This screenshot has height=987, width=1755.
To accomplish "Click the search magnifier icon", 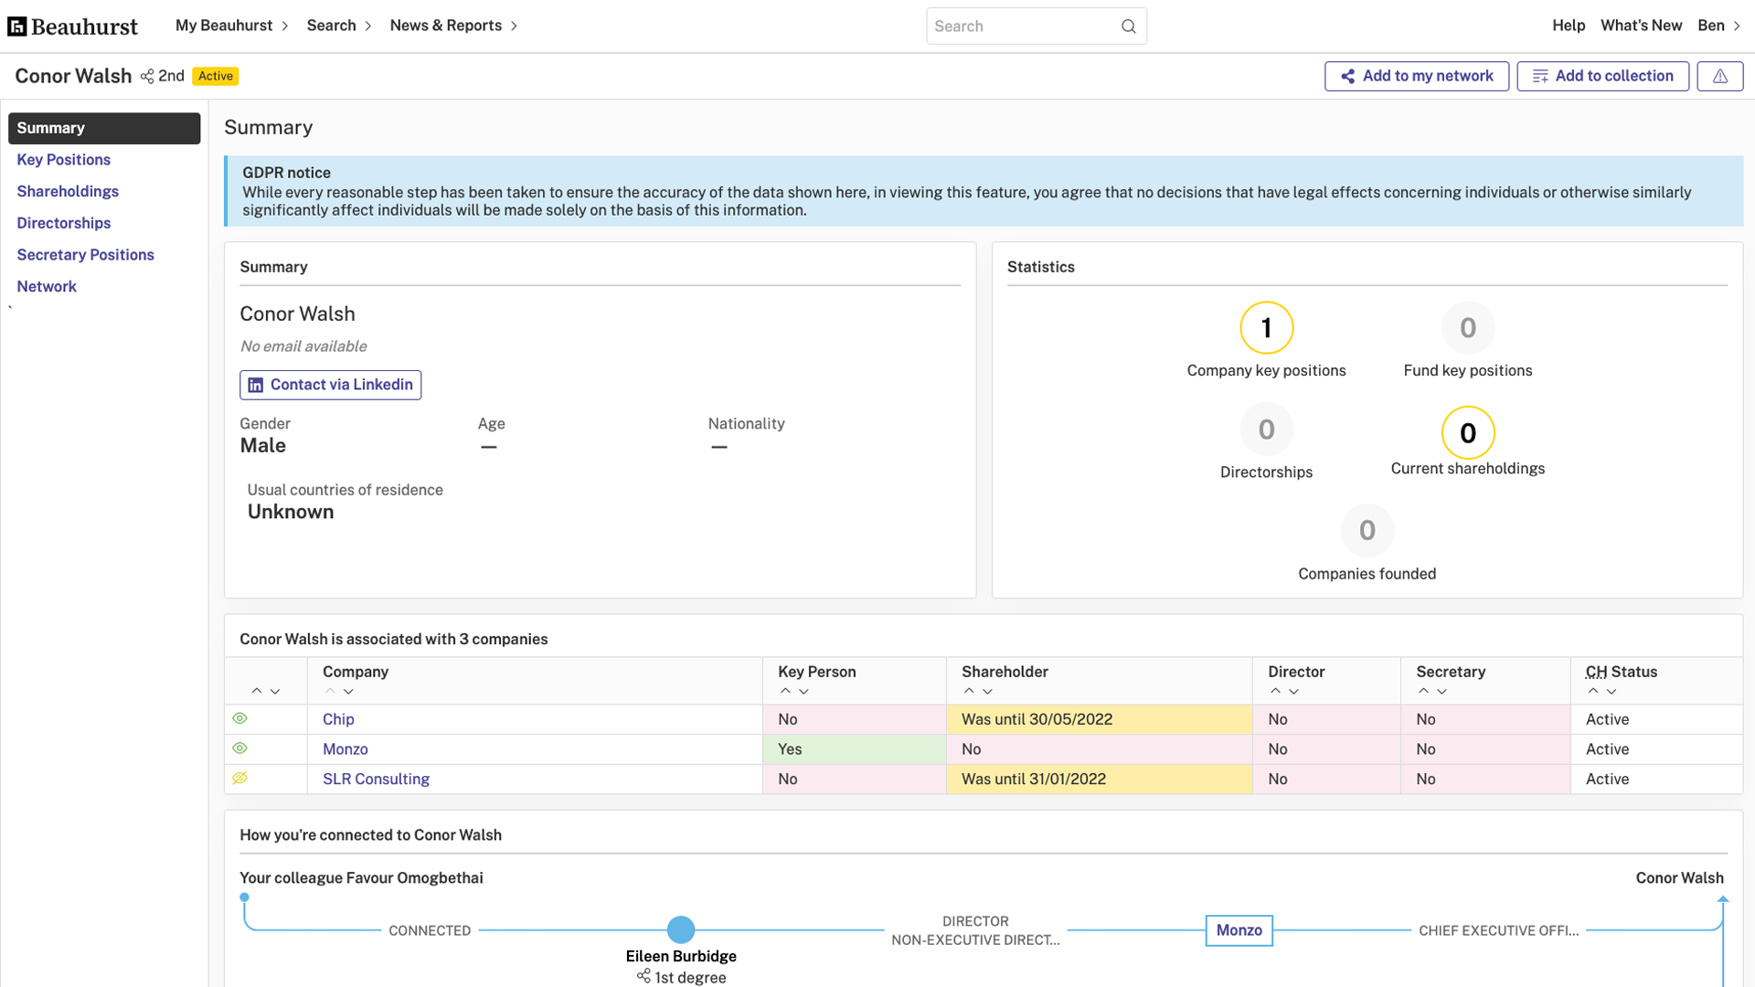I will tap(1129, 27).
